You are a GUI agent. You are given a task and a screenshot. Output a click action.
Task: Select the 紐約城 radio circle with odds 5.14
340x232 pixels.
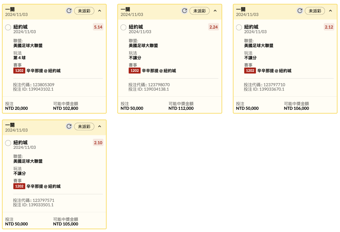point(8,28)
